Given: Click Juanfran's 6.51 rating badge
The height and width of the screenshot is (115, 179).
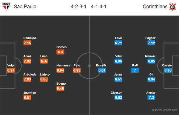Looking at the screenshot, I should (x=27, y=97).
